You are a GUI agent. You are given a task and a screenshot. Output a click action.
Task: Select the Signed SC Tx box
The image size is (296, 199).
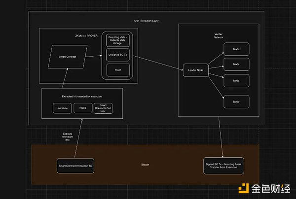coord(223,165)
